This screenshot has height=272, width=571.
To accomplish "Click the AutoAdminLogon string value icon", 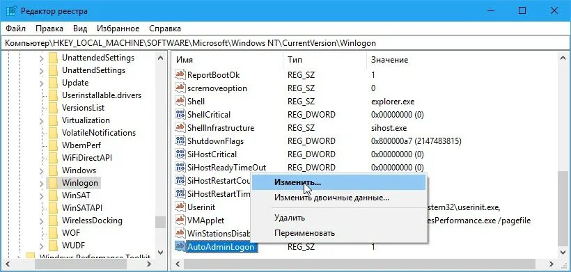I will click(x=180, y=246).
